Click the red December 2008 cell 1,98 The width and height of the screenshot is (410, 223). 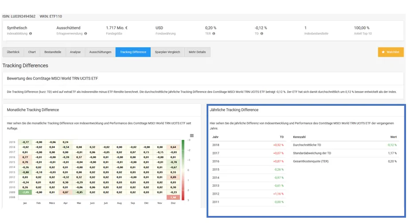point(173,197)
